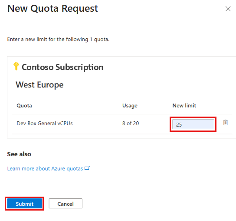Select the Quota column header
Viewport: 236px width, 221px height.
(x=24, y=106)
